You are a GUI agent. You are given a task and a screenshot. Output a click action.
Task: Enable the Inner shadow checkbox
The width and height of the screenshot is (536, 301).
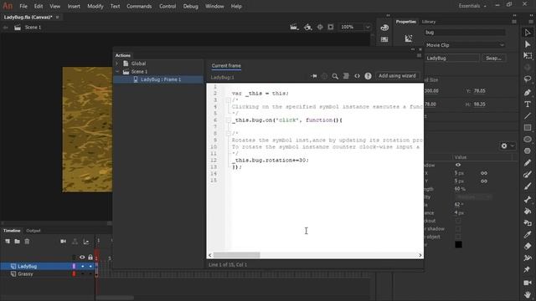tap(458, 228)
